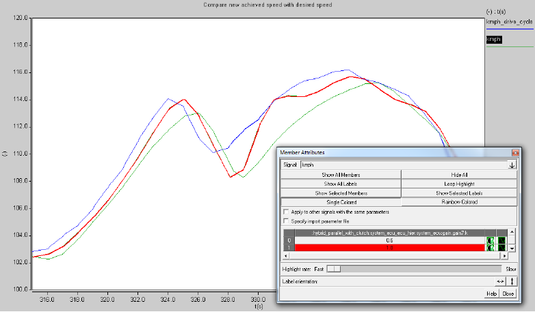
Task: Close the Member Attributes window with X
Action: coord(515,153)
